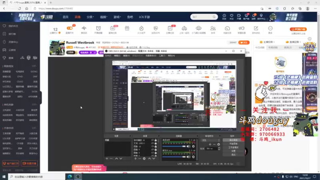
Task: Open OBS 编辑 Edit menu
Action: (x=117, y=56)
